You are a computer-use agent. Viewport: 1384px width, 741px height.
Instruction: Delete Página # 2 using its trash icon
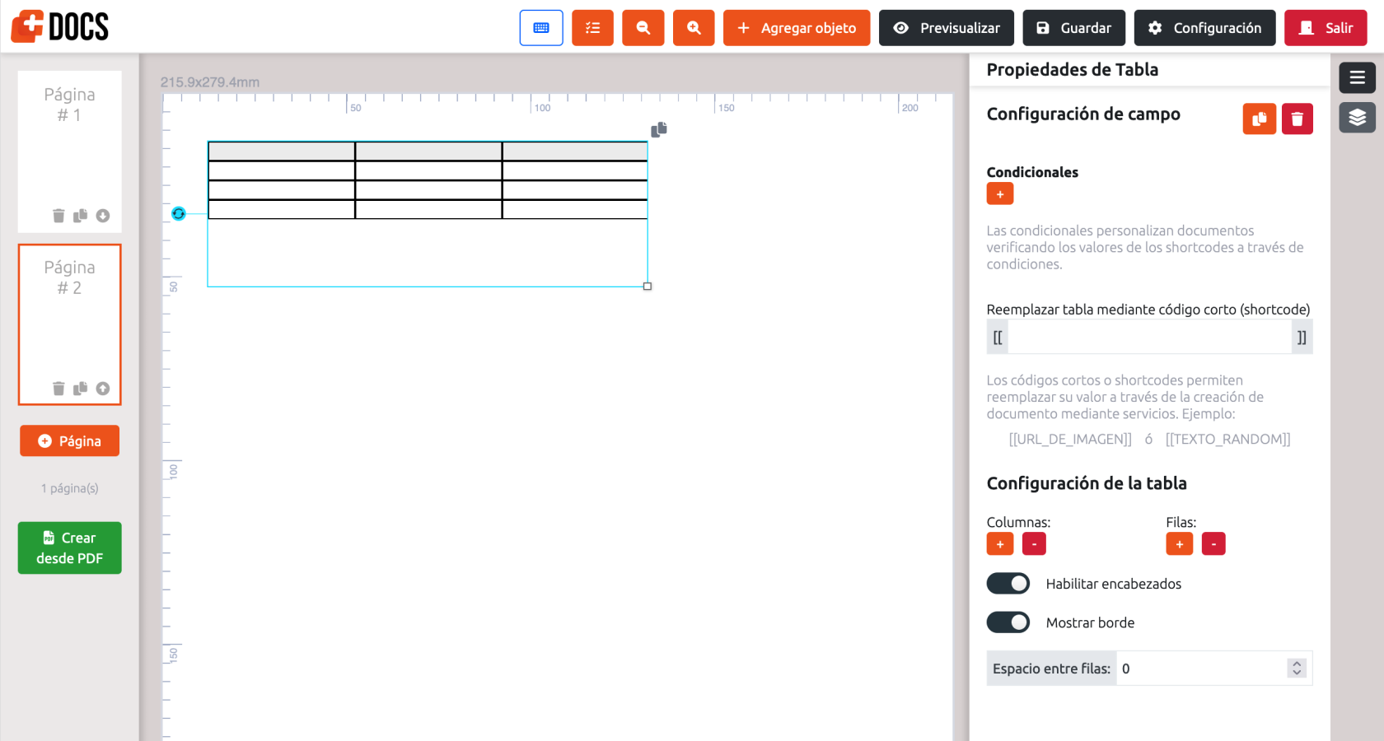coord(58,389)
